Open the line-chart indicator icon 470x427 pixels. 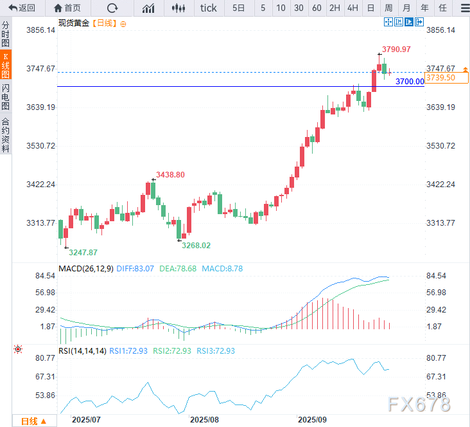click(x=148, y=8)
